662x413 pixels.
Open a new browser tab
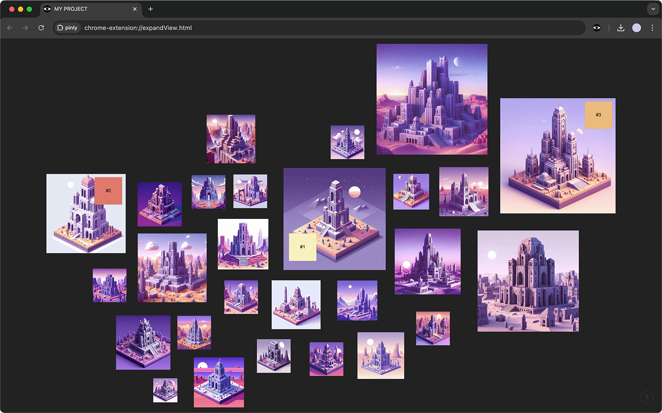point(151,9)
